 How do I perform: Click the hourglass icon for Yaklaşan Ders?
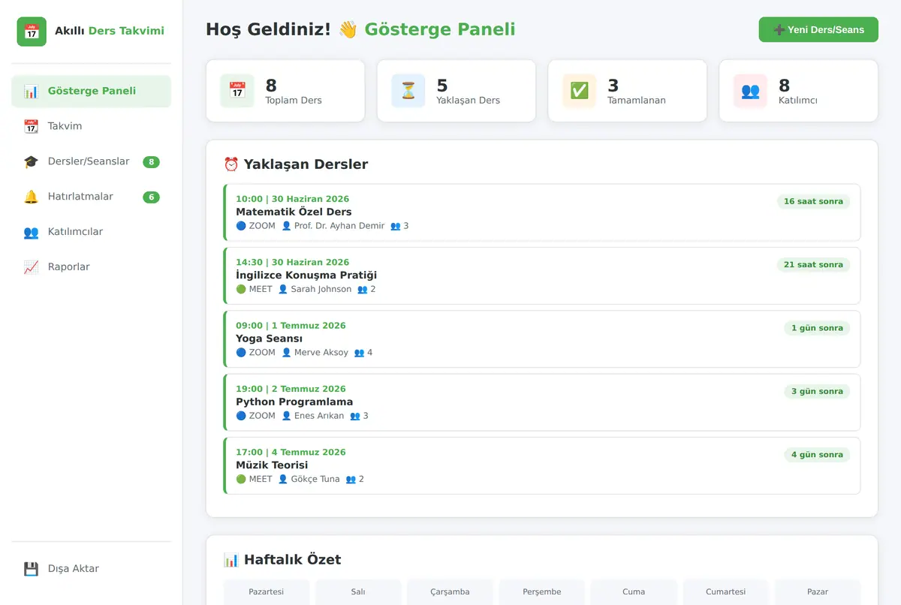pyautogui.click(x=408, y=91)
